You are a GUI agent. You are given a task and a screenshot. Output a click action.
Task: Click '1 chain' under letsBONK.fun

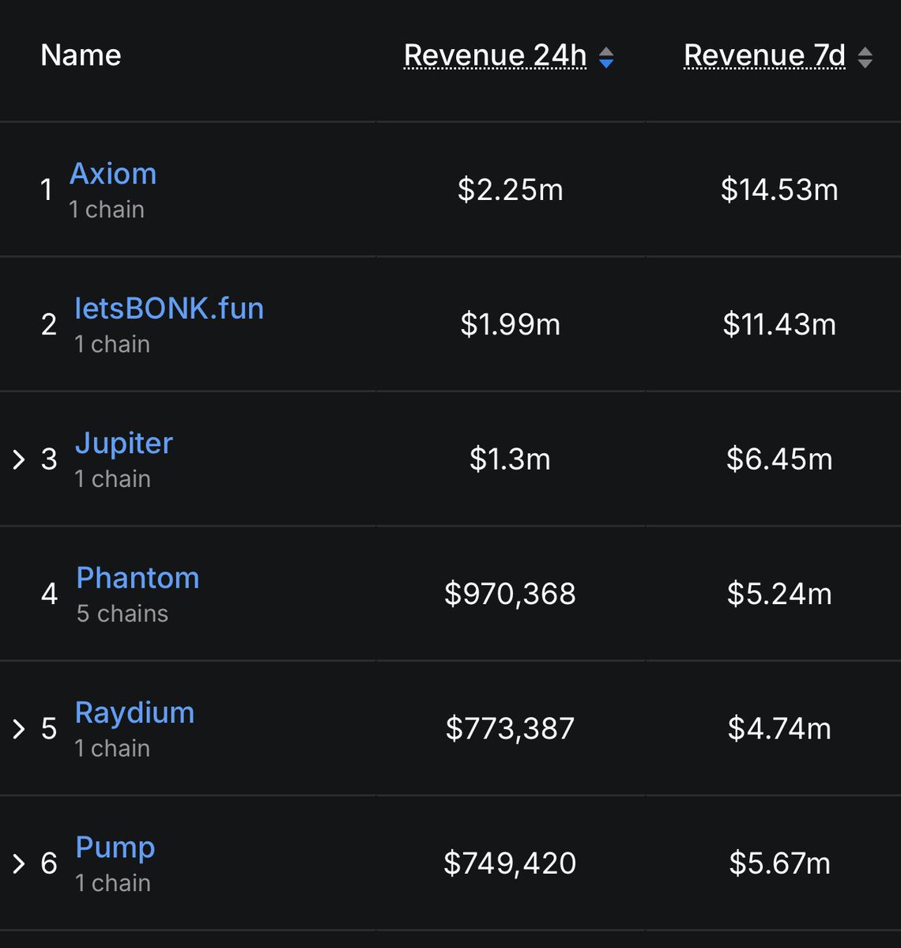pos(112,345)
